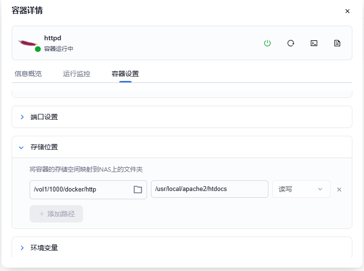Close the 容器详情 dialog

pyautogui.click(x=347, y=11)
